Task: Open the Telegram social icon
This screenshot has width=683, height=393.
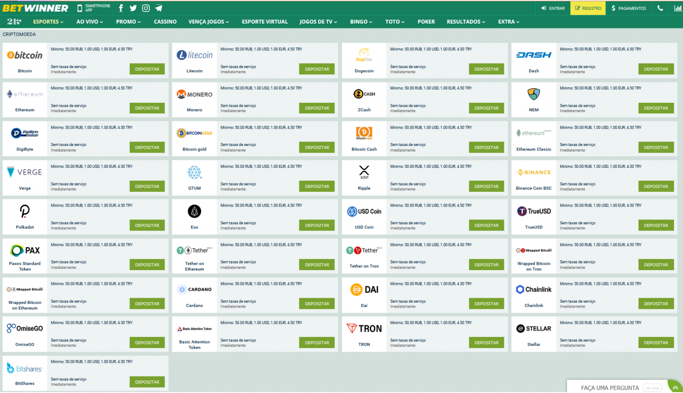Action: [x=159, y=8]
